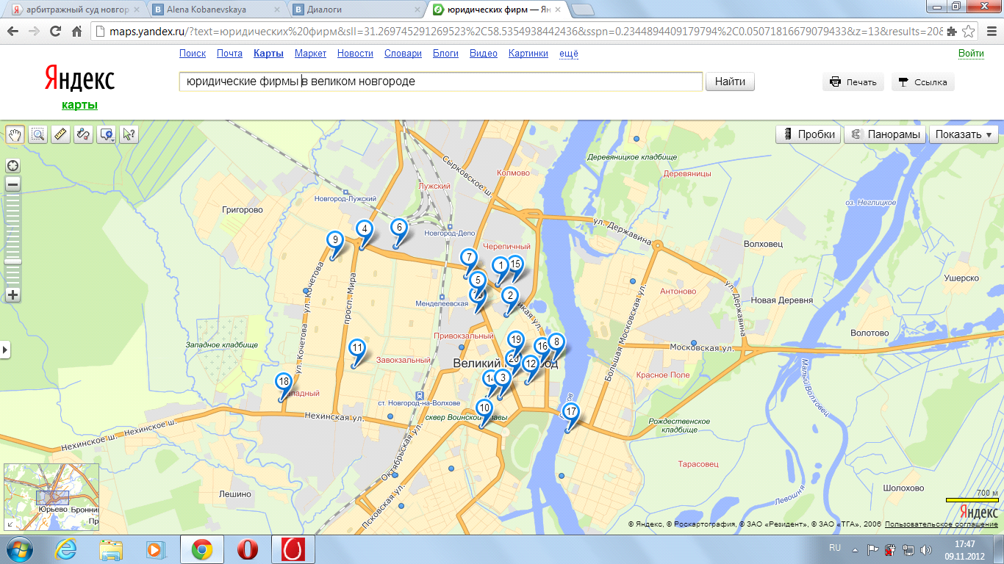Image resolution: width=1004 pixels, height=564 pixels.
Task: Click the Войти login link
Action: [971, 54]
